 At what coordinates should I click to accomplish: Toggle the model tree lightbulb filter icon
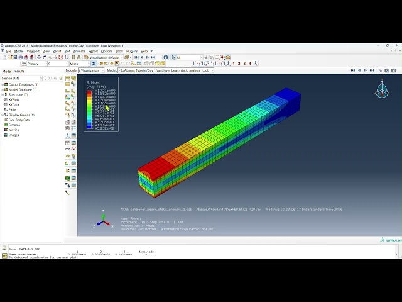point(61,78)
